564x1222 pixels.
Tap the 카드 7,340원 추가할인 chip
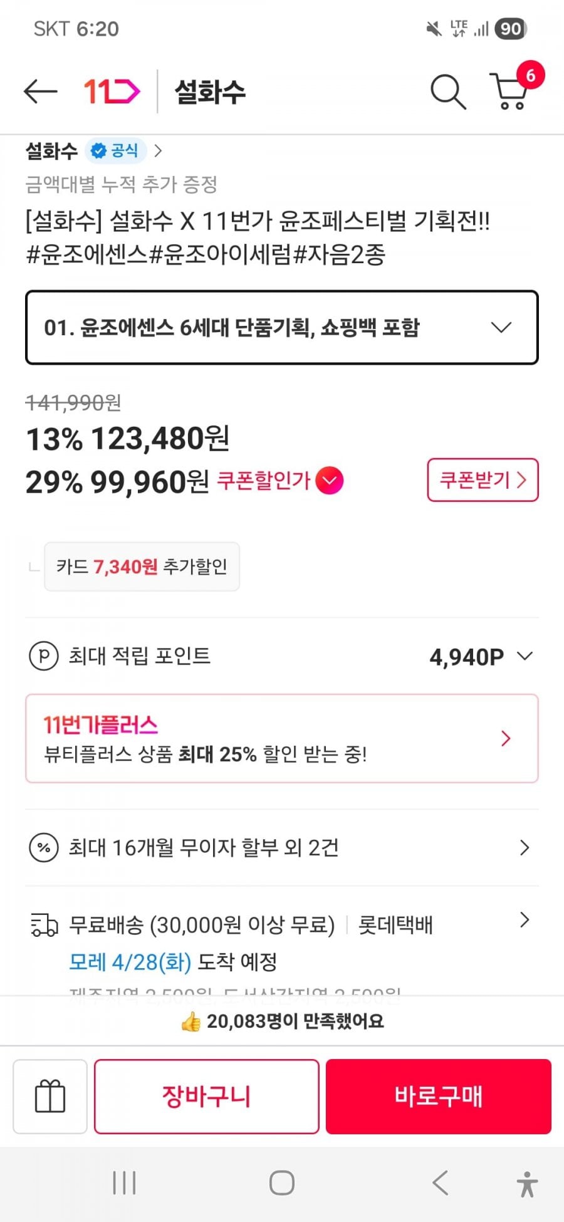click(x=142, y=567)
